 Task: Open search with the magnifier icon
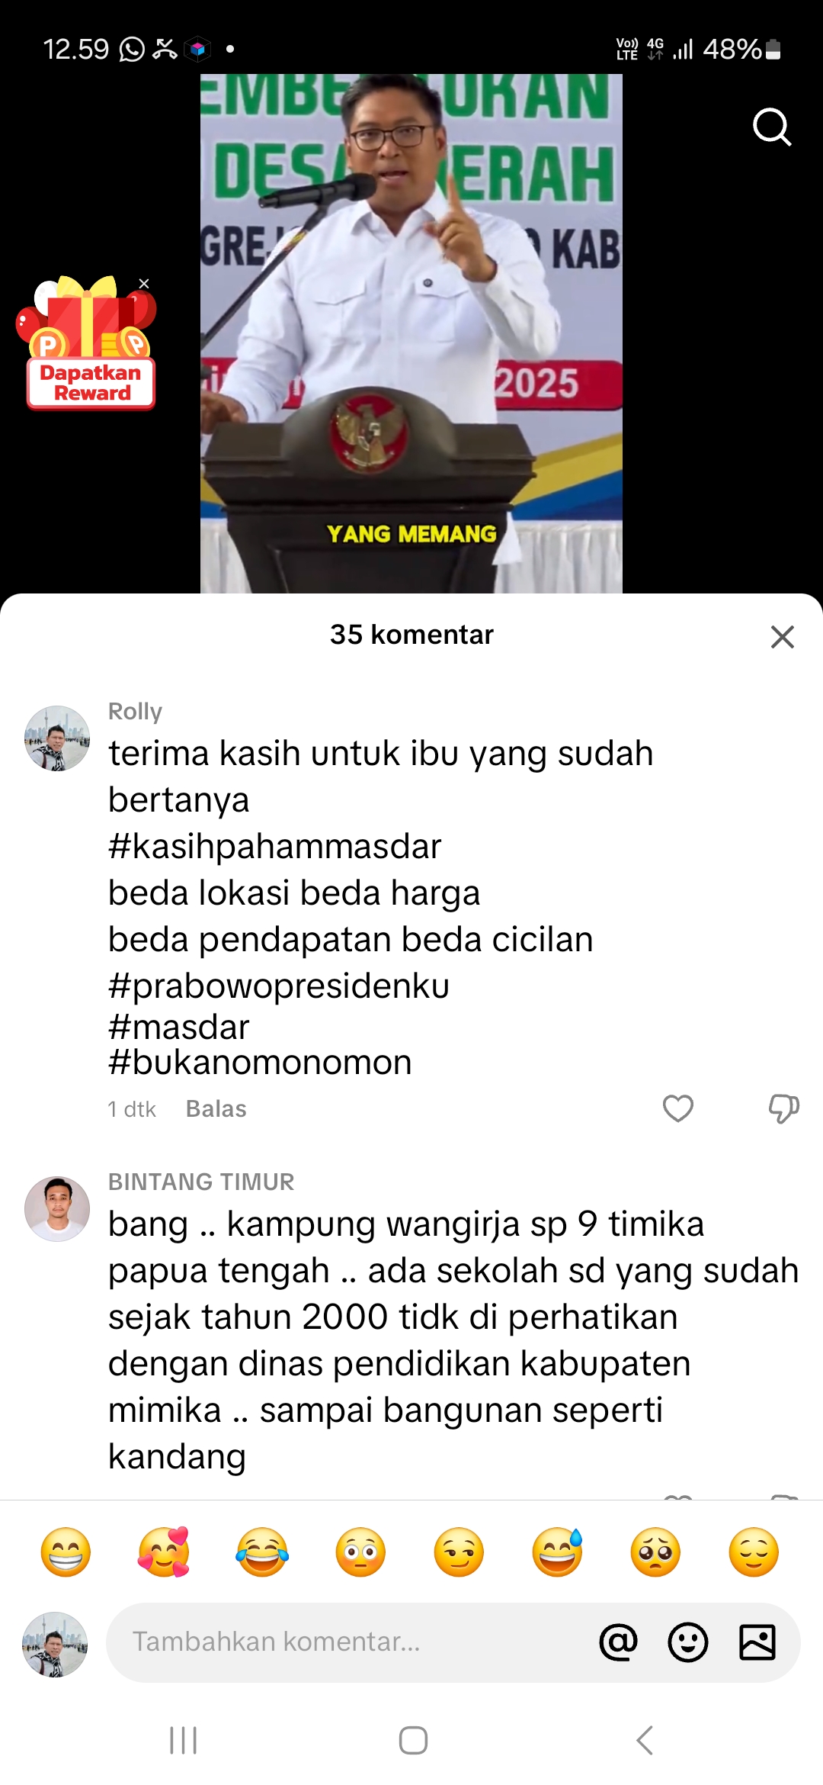[772, 127]
